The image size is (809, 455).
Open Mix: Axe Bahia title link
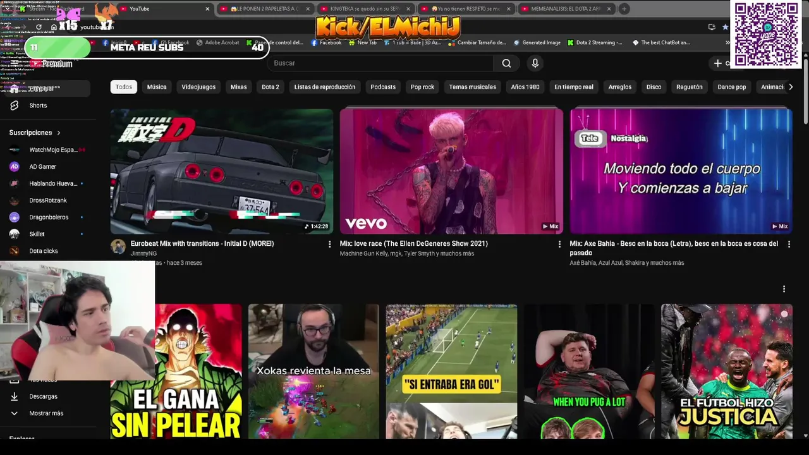pyautogui.click(x=674, y=248)
